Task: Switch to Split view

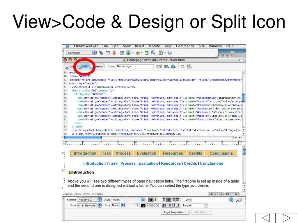Action: [x=83, y=66]
